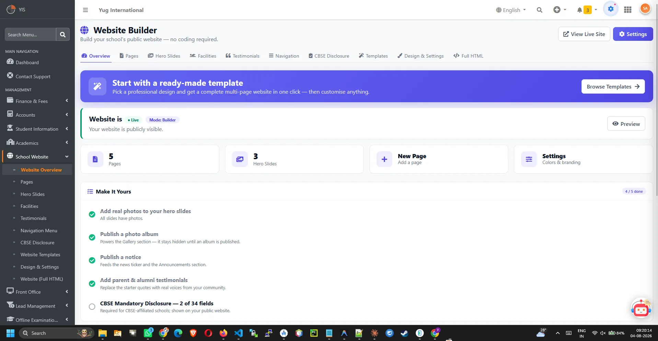Click checkmark for Add real photos to hero slides
This screenshot has height=341, width=658.
pos(92,214)
